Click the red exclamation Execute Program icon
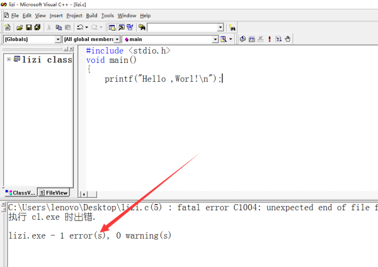 click(x=269, y=39)
